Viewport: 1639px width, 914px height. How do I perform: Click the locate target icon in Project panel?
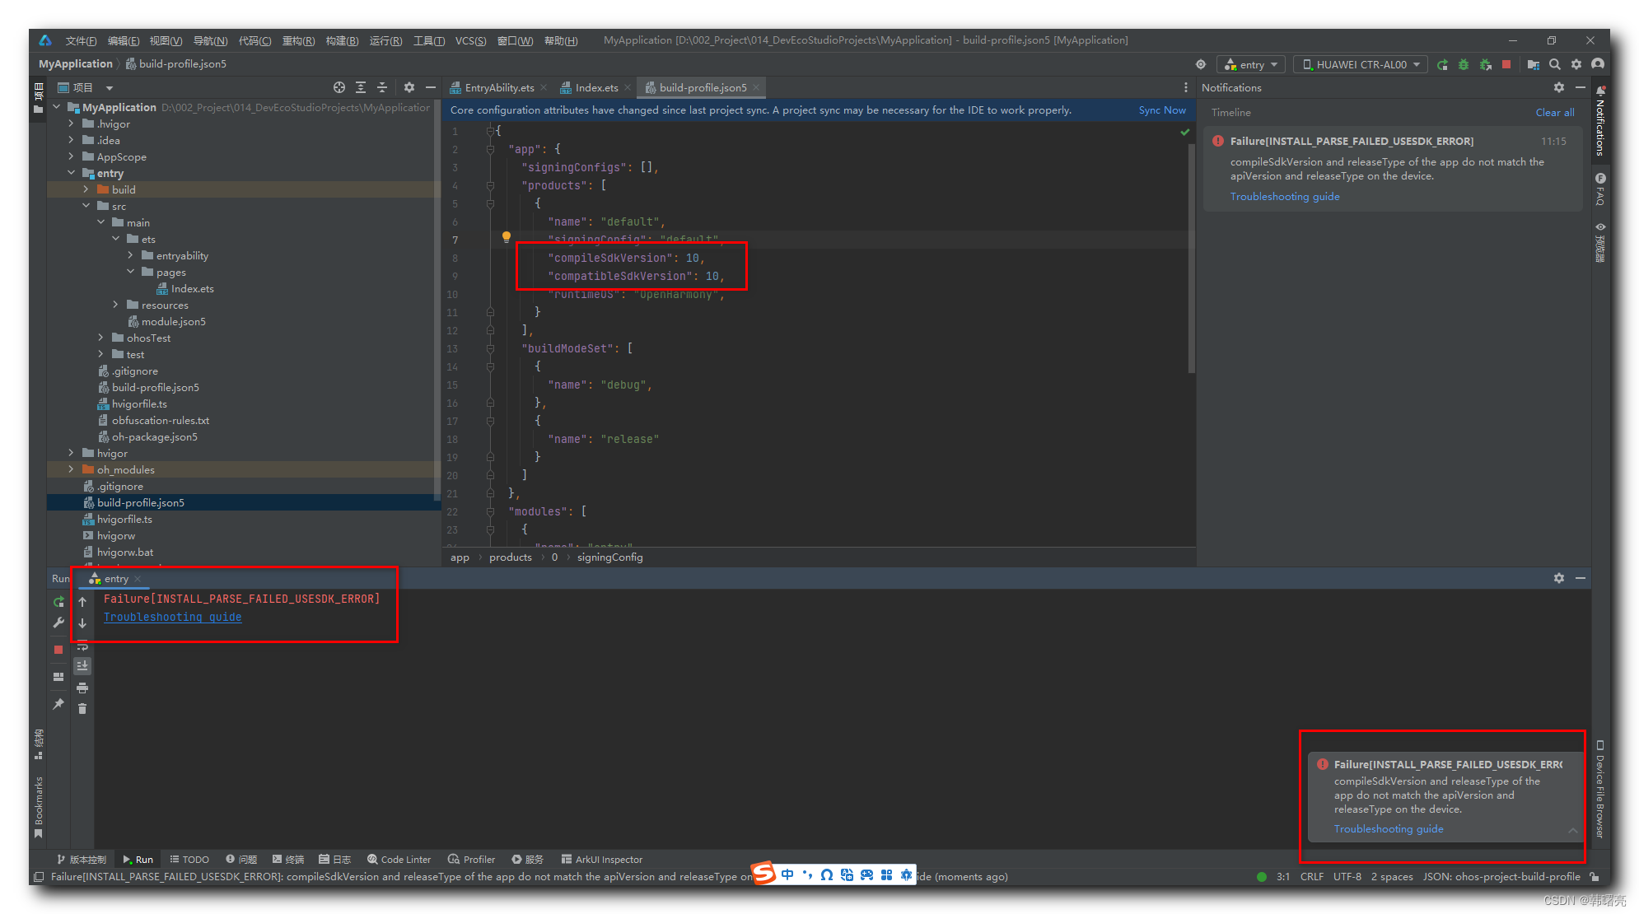339,87
